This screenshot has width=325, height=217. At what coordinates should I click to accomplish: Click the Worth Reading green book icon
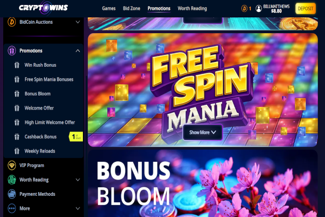point(12,180)
